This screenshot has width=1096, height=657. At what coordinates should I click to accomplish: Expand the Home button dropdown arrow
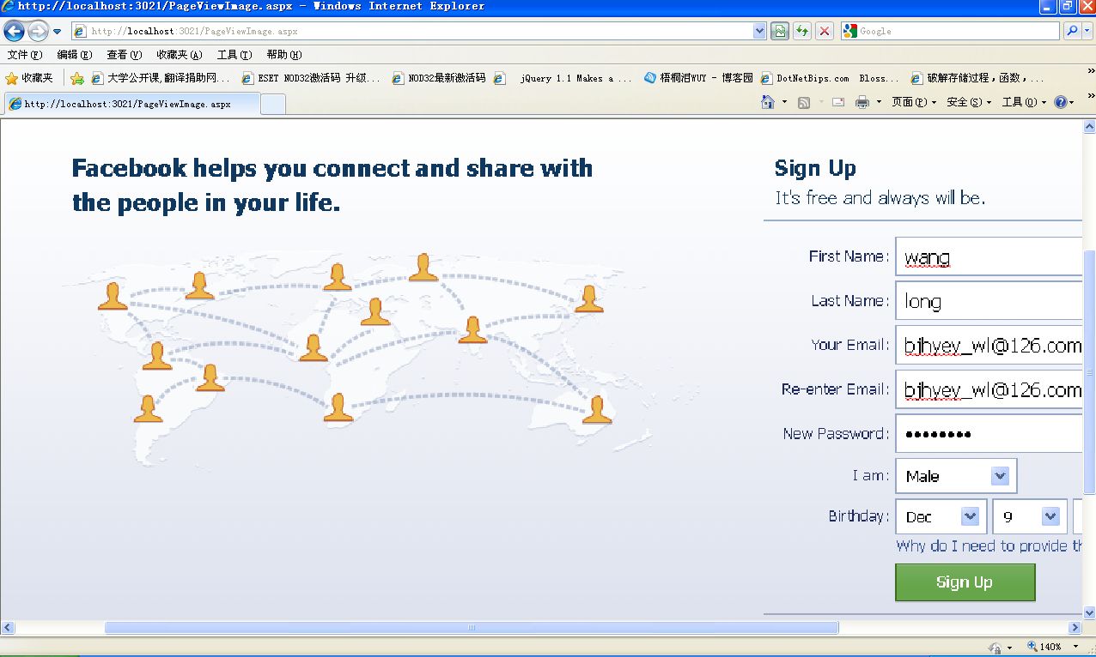[784, 102]
